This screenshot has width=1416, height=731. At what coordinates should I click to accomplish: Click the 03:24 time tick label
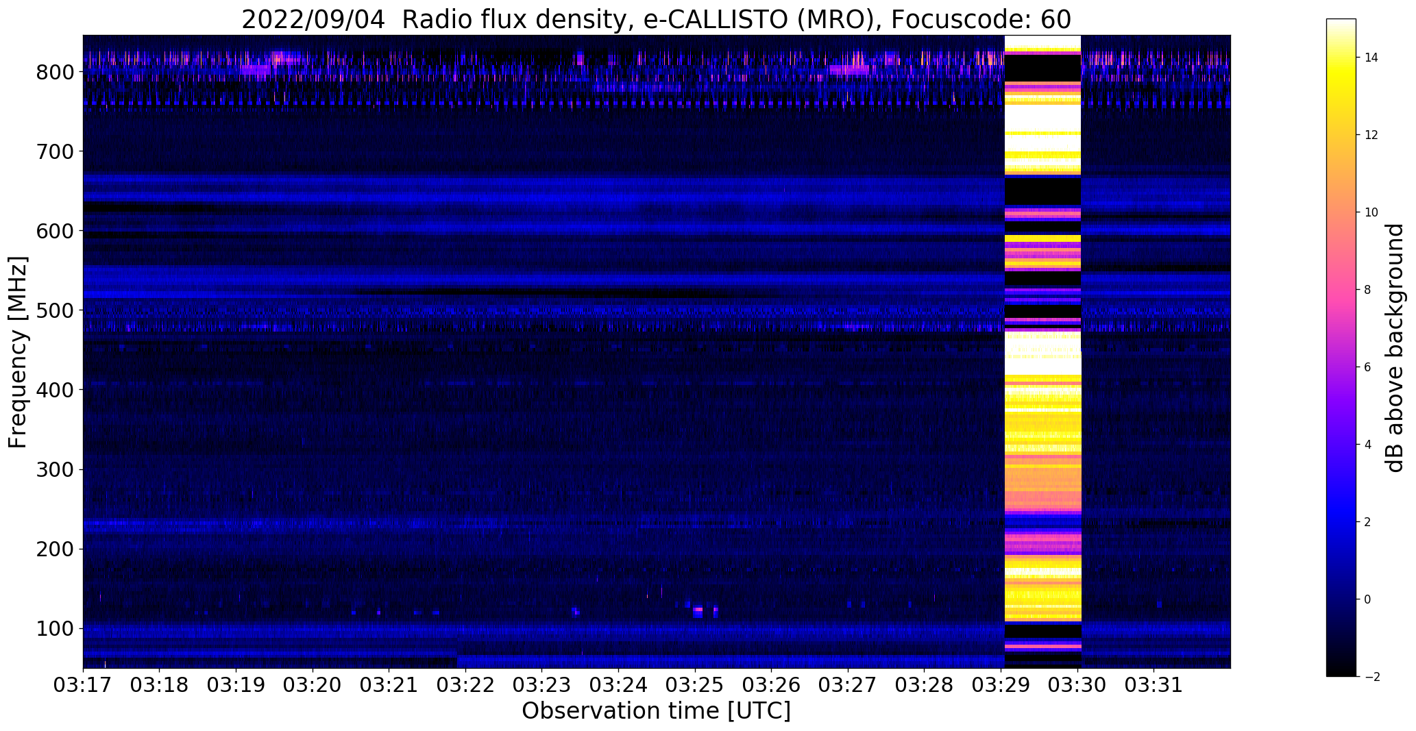(x=619, y=685)
